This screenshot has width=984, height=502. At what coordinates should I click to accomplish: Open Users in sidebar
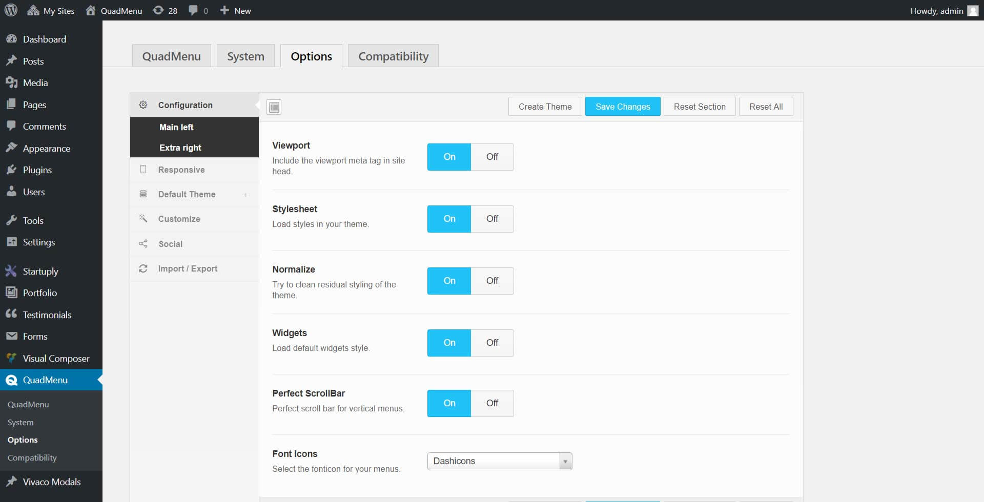click(x=51, y=192)
